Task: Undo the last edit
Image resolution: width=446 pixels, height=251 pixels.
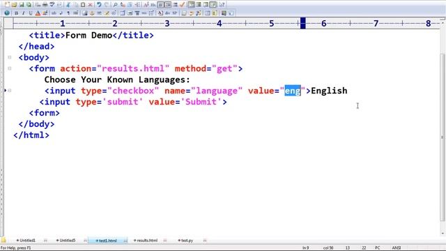Action: (99, 5)
